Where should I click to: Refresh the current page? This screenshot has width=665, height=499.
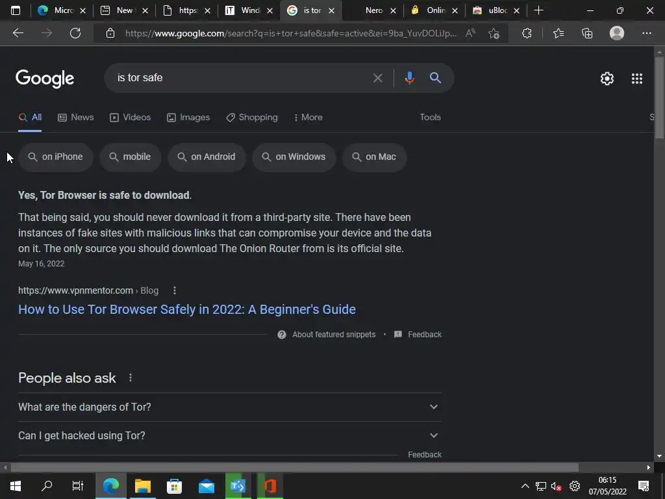coord(75,33)
